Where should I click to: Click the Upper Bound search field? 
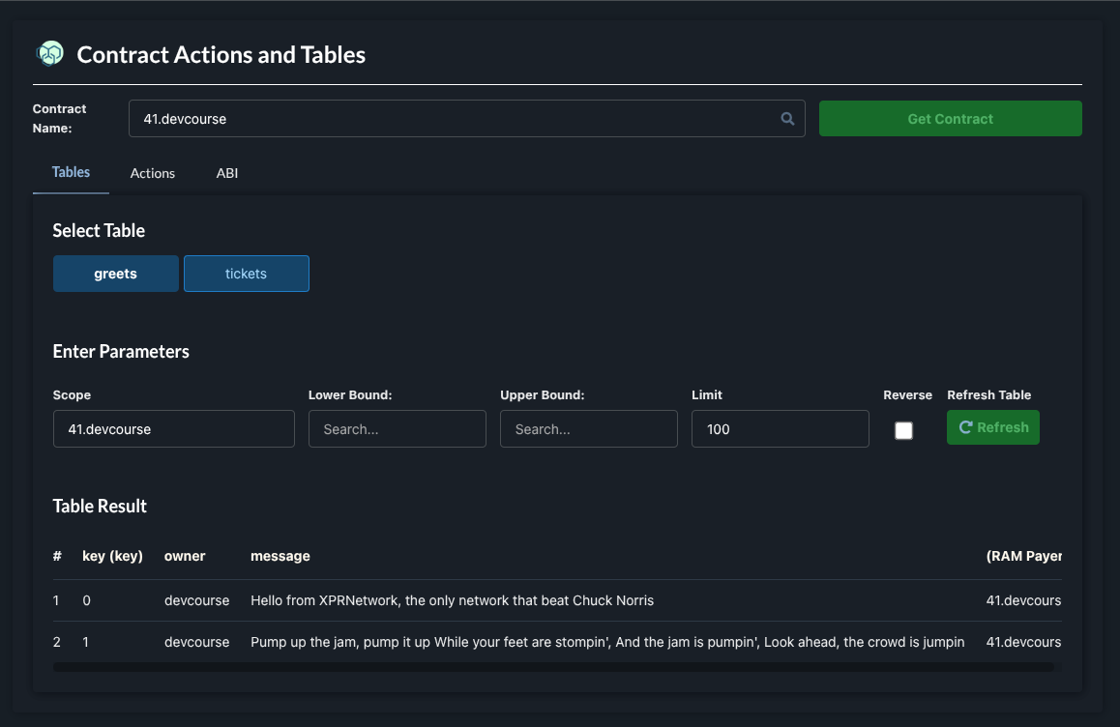(x=588, y=429)
